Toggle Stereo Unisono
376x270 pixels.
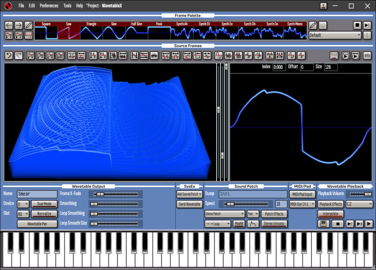coord(274,224)
